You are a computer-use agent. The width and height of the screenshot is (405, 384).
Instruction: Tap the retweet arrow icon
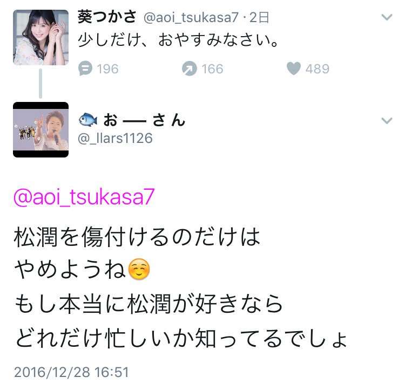[x=190, y=68]
